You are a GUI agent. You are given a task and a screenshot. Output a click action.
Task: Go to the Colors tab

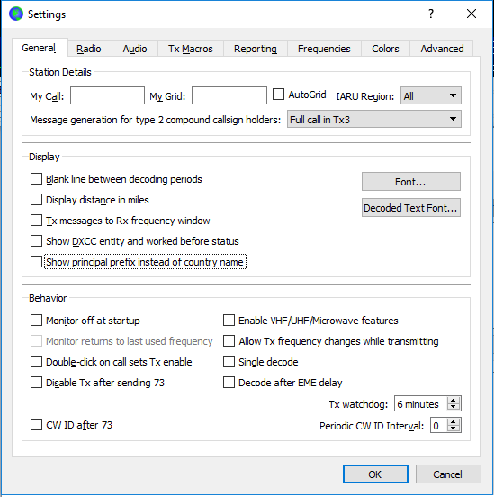[385, 49]
